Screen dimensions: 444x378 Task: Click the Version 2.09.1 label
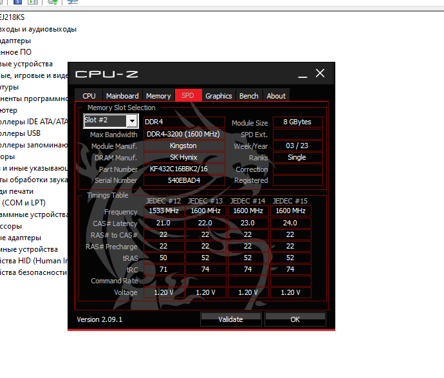pos(99,319)
